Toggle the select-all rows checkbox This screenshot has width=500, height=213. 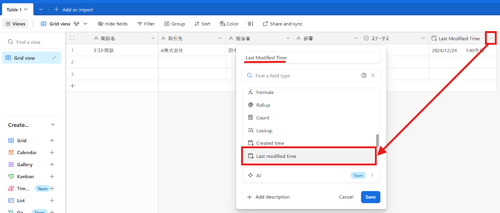pos(72,38)
